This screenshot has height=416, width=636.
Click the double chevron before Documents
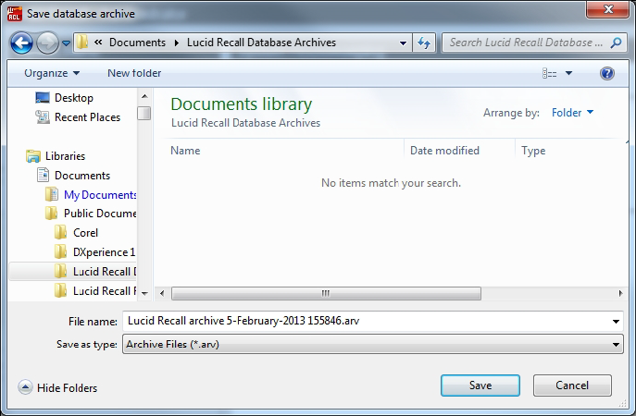[98, 43]
